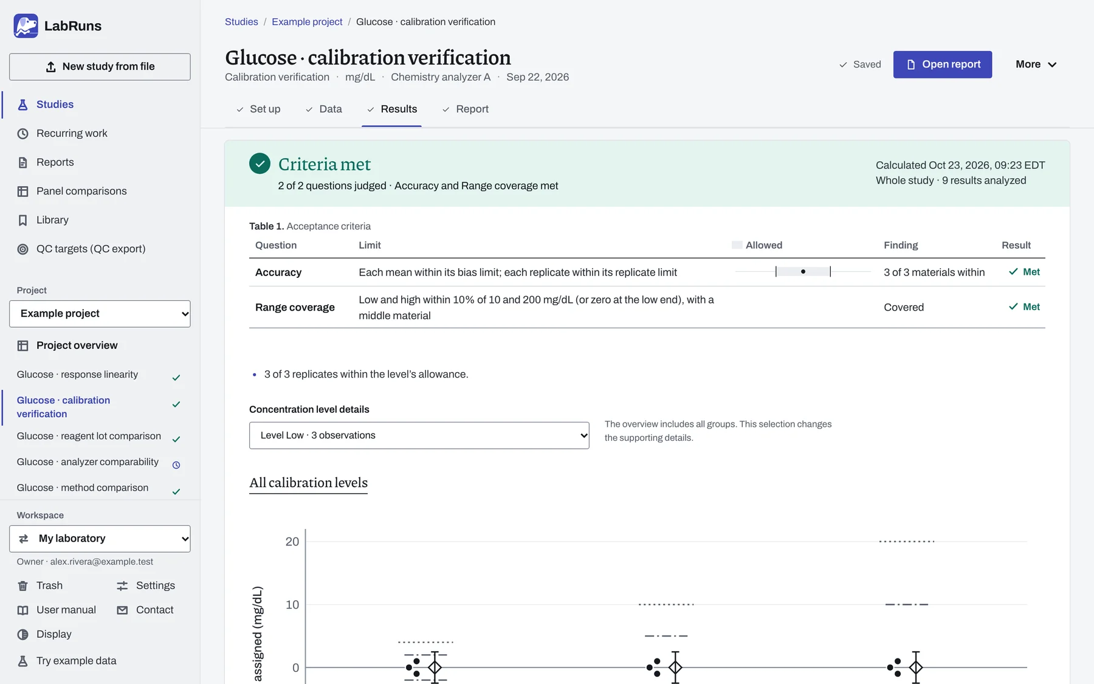
Task: Open Panel comparisons table icon
Action: [22, 192]
